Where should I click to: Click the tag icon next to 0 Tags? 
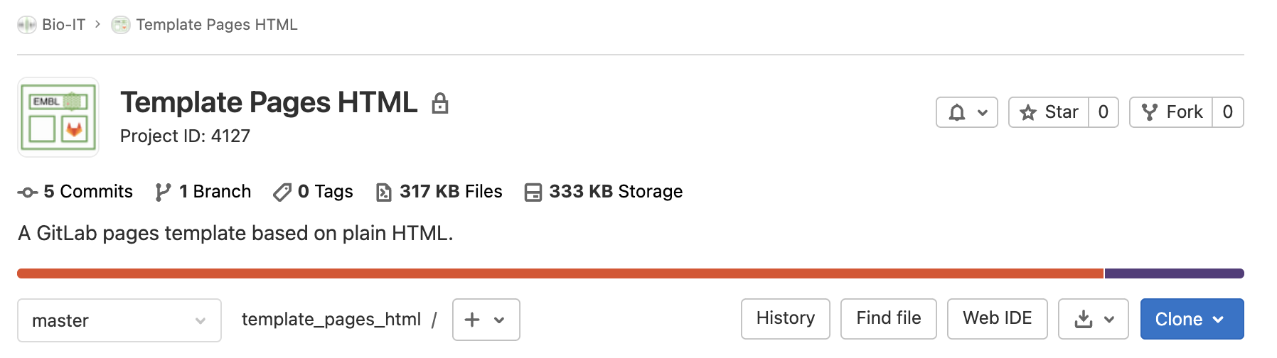click(x=282, y=192)
